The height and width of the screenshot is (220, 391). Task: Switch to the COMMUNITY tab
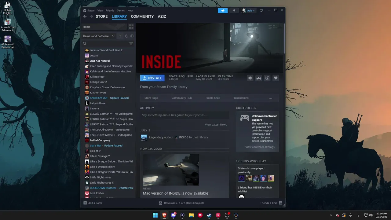click(x=142, y=16)
